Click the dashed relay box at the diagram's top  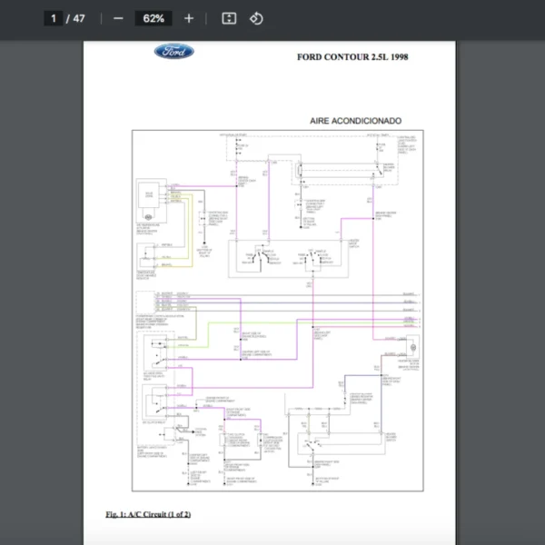(341, 172)
